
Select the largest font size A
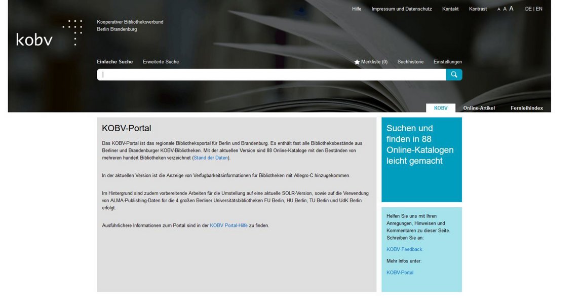pos(512,9)
